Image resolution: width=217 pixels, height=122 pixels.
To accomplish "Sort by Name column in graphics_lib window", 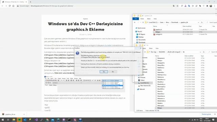I will [155, 26].
